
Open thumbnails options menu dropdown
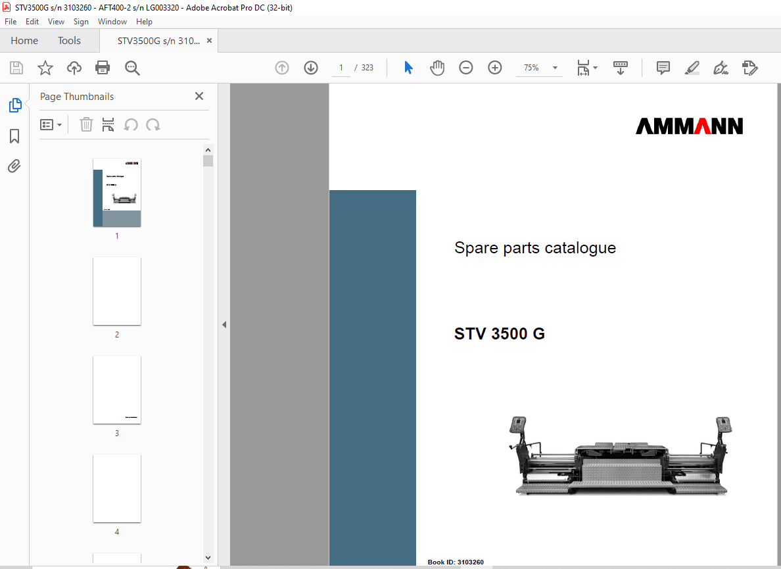tap(51, 124)
